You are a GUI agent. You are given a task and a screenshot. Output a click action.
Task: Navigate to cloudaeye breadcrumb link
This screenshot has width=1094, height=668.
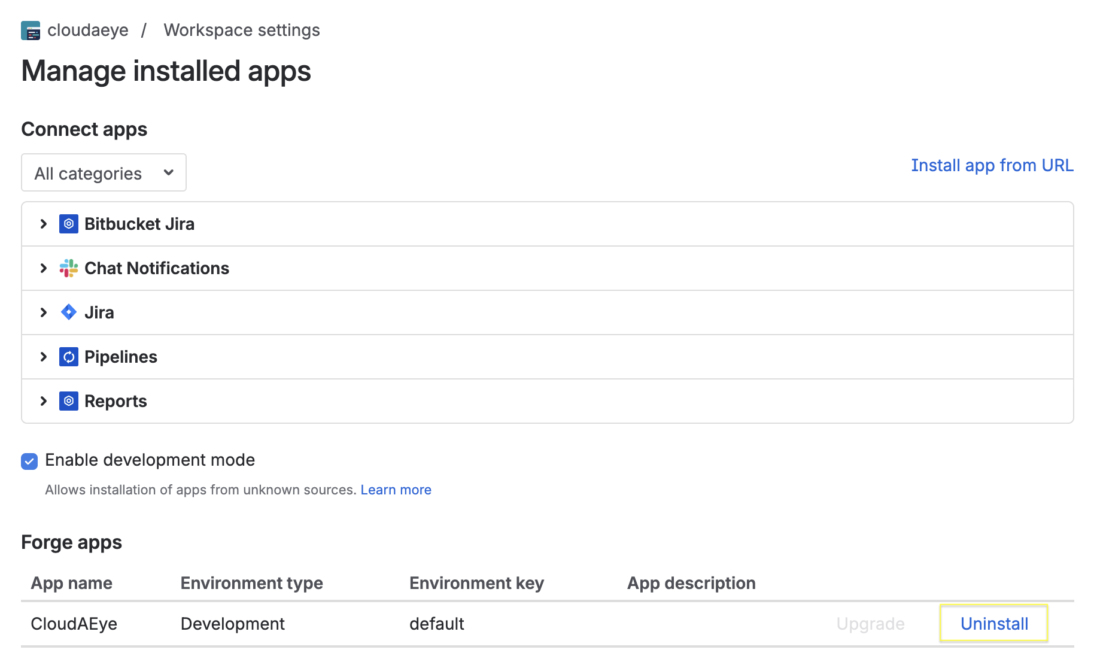(x=88, y=30)
